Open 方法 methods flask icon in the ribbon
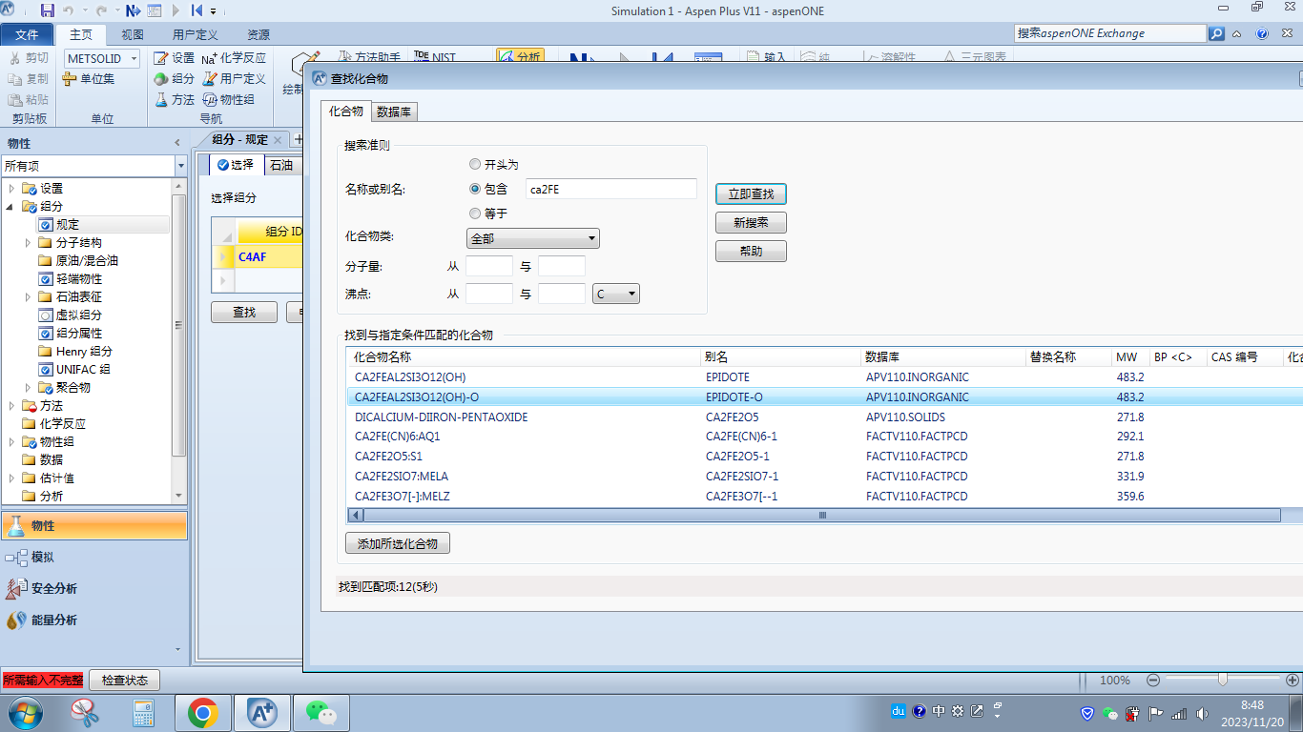This screenshot has width=1303, height=732. (x=175, y=99)
